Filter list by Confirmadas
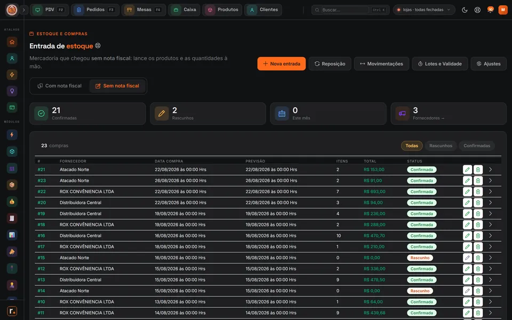This screenshot has height=320, width=512. (477, 146)
